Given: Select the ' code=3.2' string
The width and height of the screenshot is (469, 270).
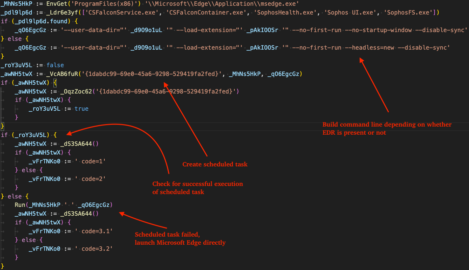Looking at the screenshot, I should pos(94,249).
